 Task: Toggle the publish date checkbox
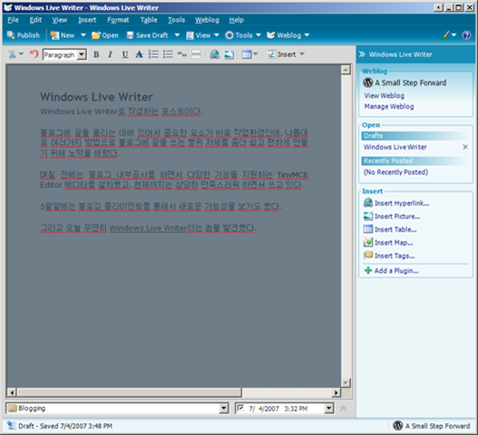point(240,408)
